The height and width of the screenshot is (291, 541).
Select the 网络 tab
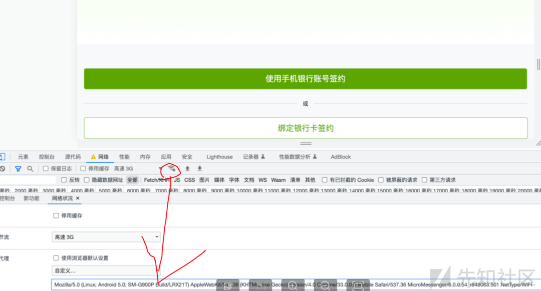[100, 157]
